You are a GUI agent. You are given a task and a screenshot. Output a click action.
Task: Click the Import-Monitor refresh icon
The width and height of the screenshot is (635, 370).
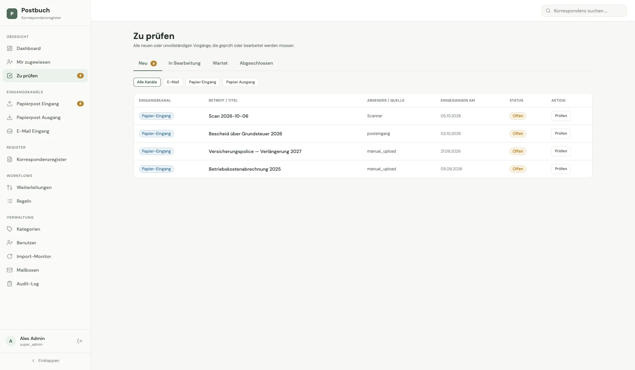click(10, 256)
